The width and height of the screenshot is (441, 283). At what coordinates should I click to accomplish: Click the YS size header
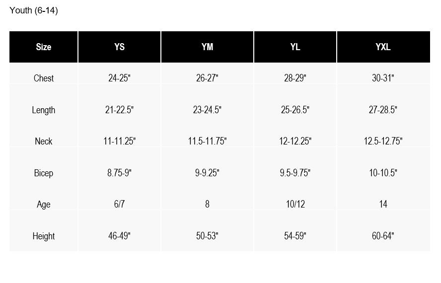[x=119, y=47]
